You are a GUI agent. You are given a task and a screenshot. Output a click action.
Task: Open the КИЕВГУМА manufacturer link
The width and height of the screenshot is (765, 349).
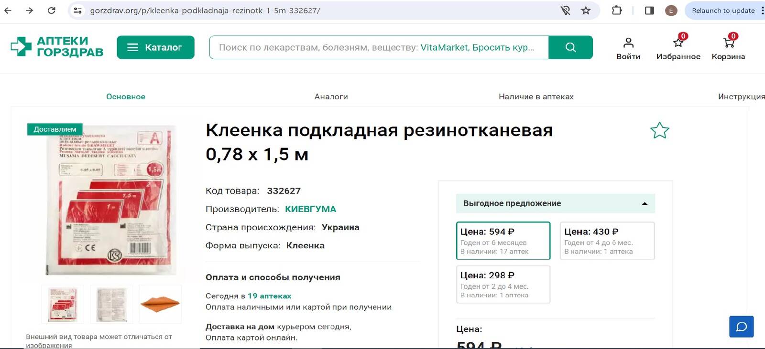point(310,209)
